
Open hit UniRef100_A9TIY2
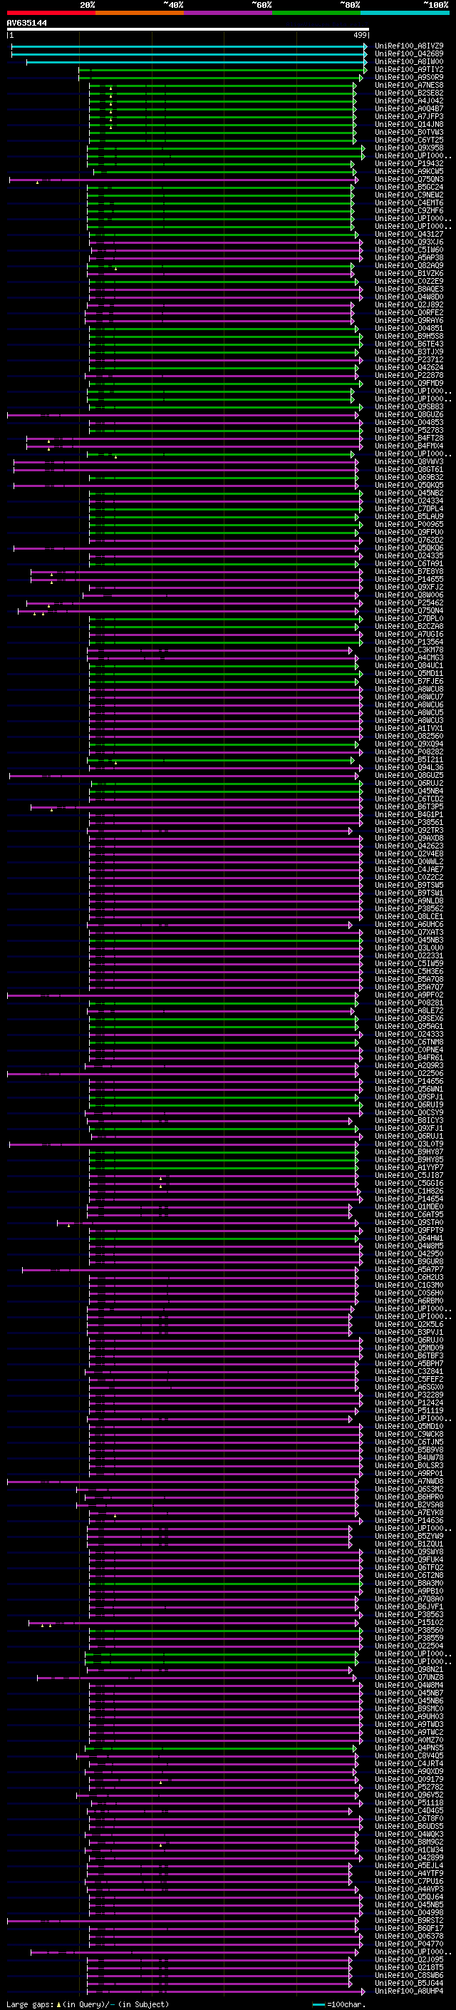pyautogui.click(x=409, y=69)
